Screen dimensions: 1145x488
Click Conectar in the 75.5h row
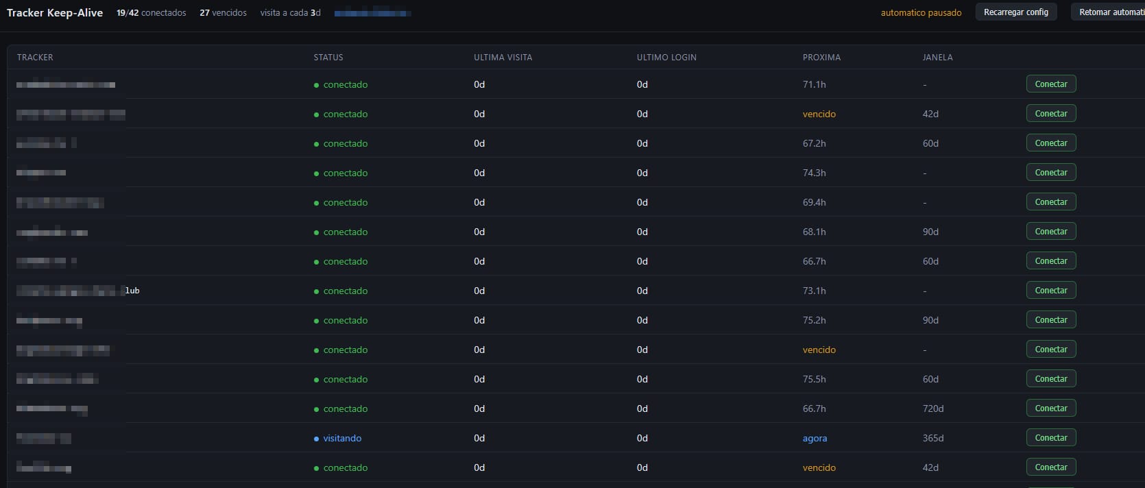coord(1051,379)
